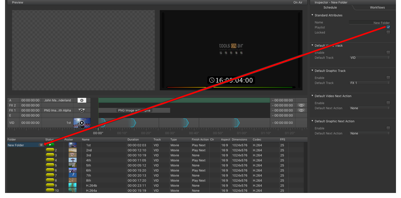Collapse the Standard Attributes section

click(312, 15)
